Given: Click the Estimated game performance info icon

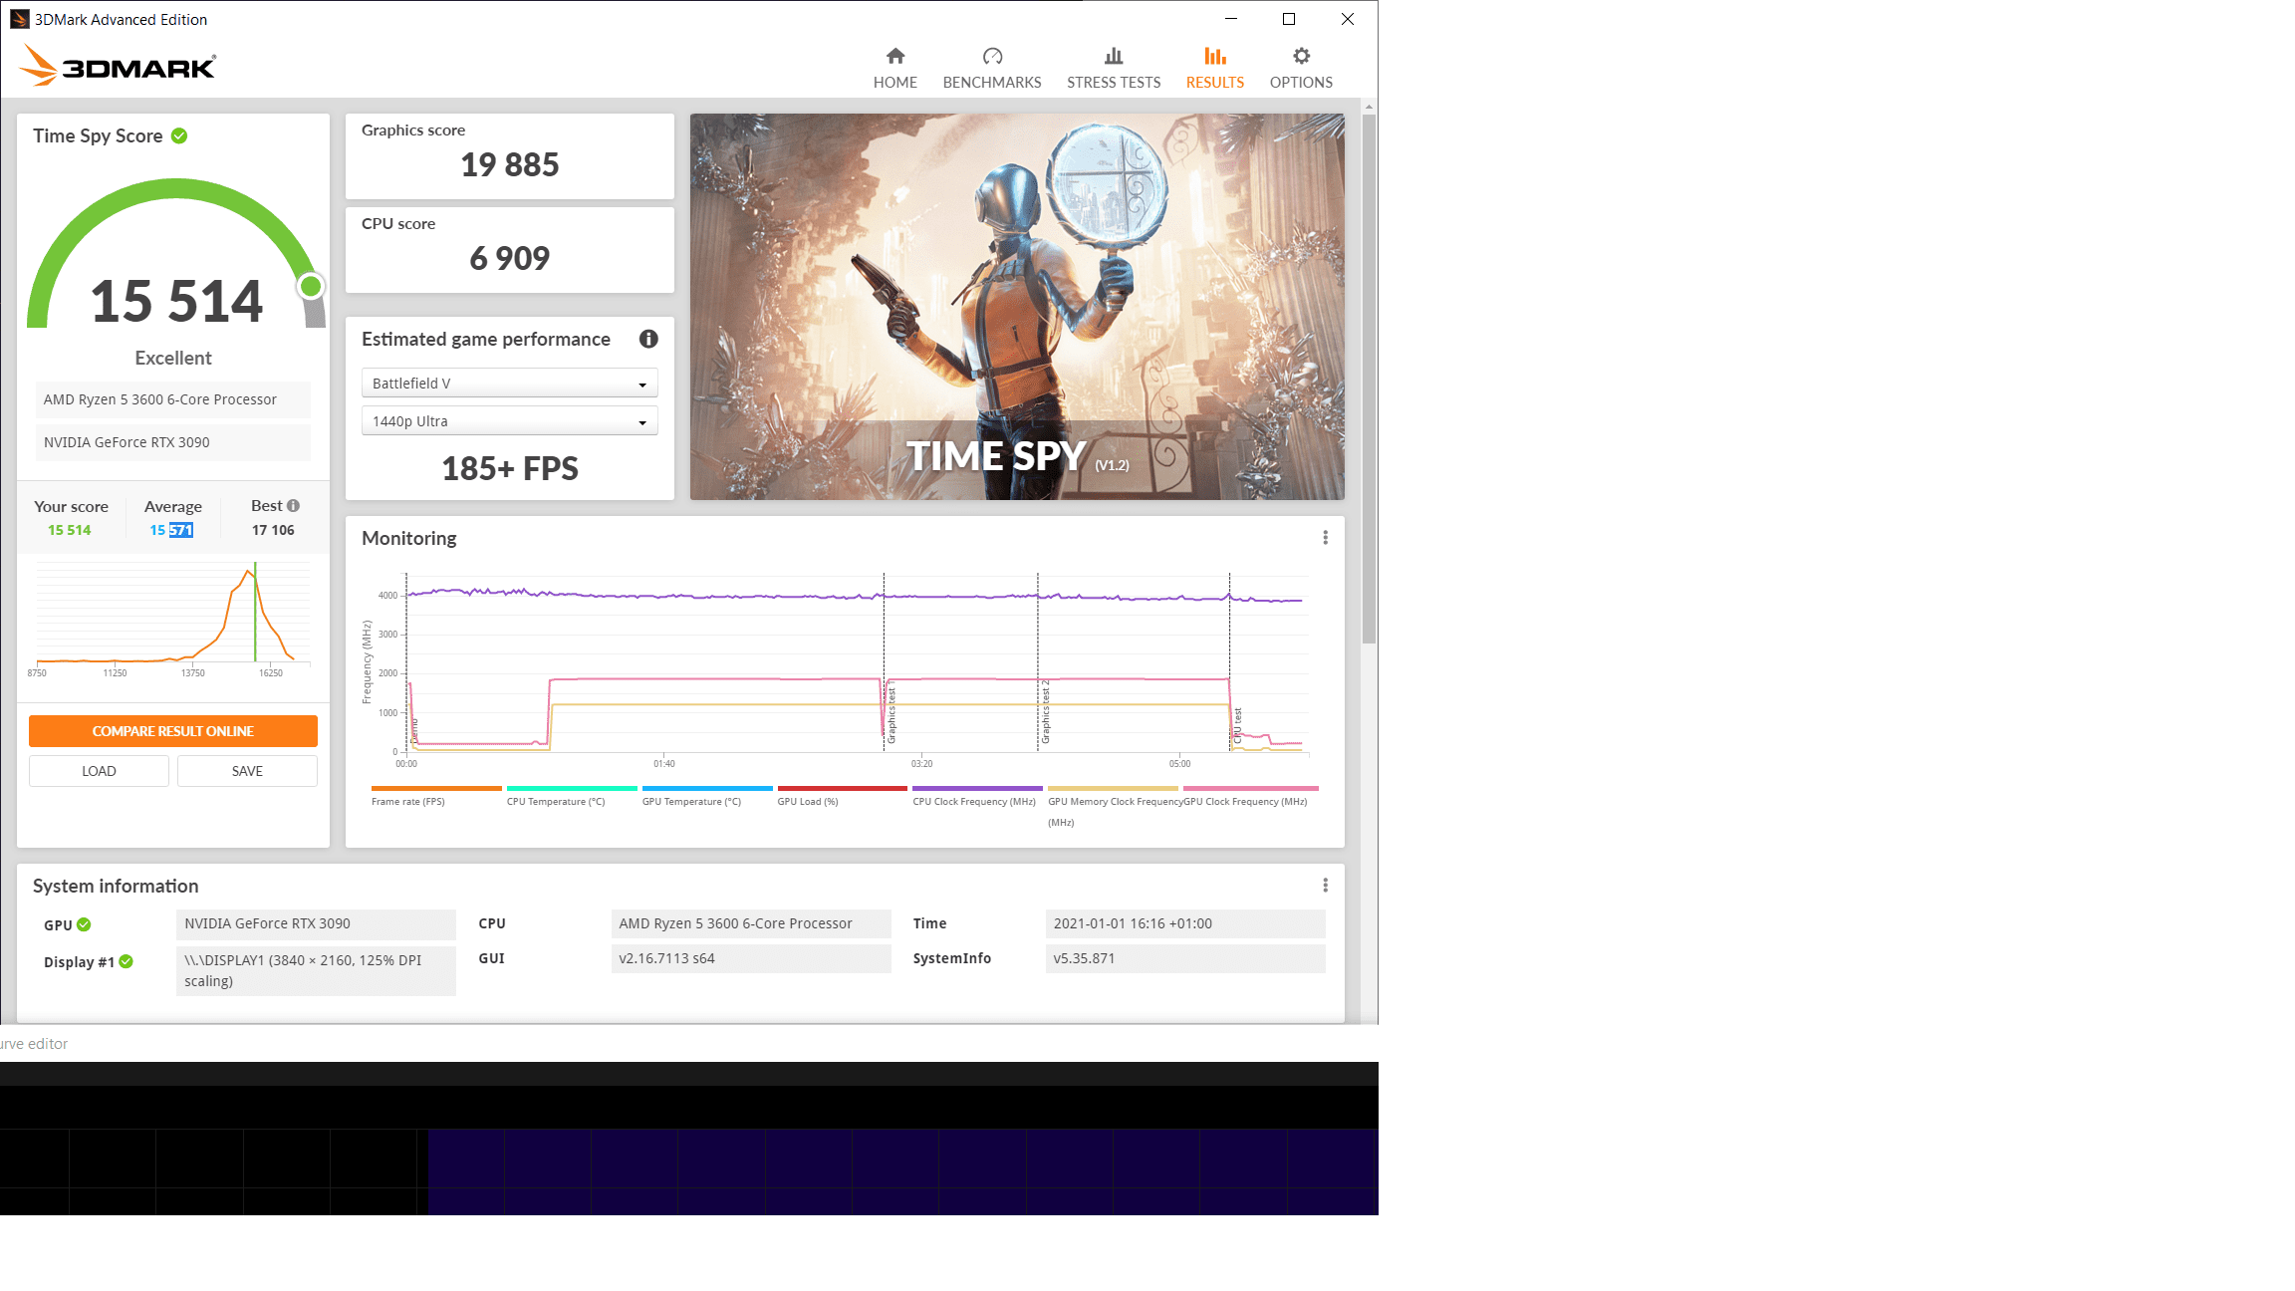Looking at the screenshot, I should click(648, 339).
